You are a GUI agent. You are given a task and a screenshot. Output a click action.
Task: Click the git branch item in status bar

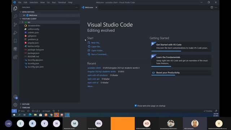22,111
